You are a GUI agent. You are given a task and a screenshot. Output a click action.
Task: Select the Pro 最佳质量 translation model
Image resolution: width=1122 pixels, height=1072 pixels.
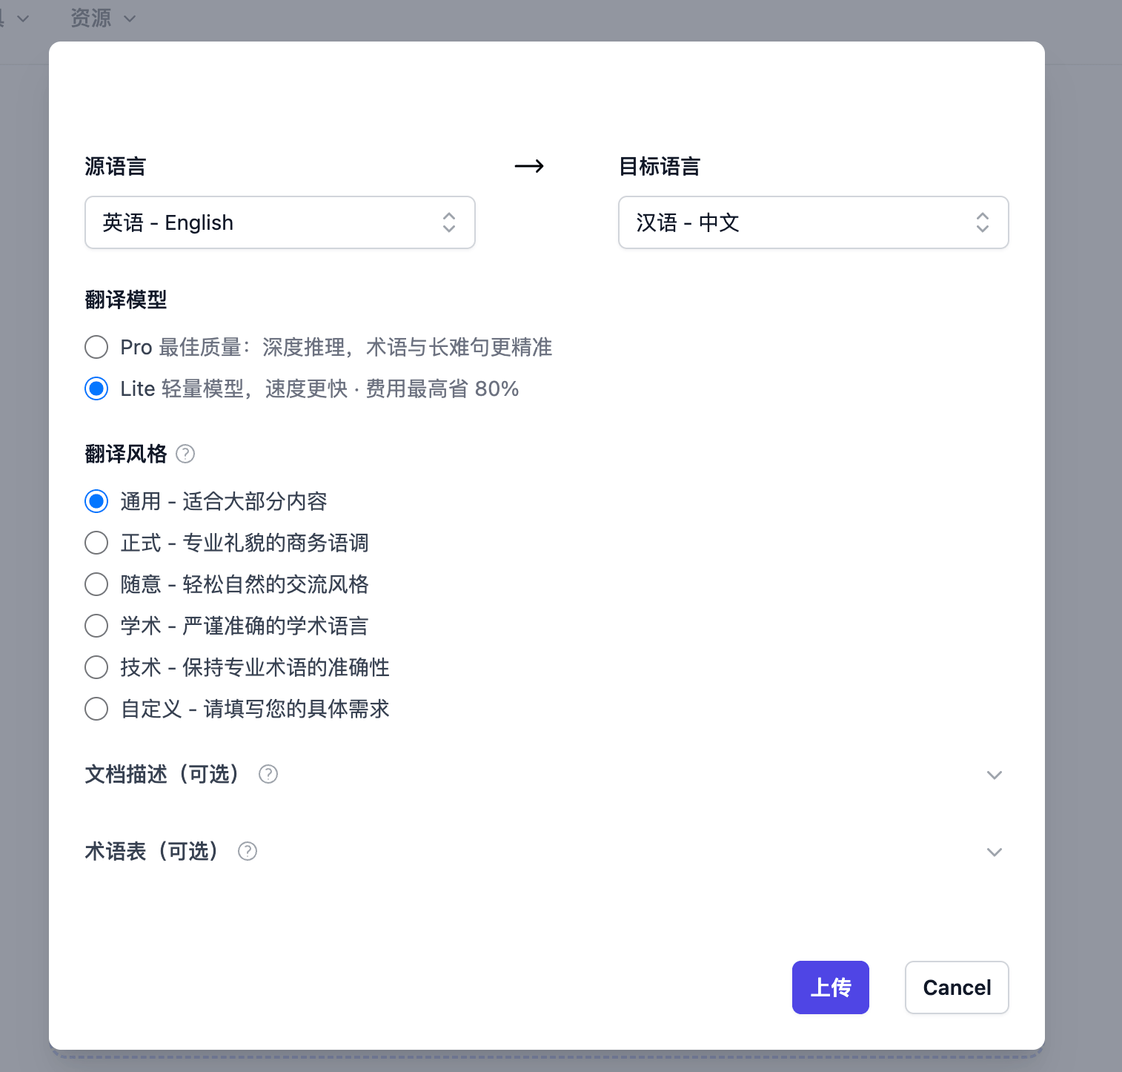pyautogui.click(x=96, y=347)
